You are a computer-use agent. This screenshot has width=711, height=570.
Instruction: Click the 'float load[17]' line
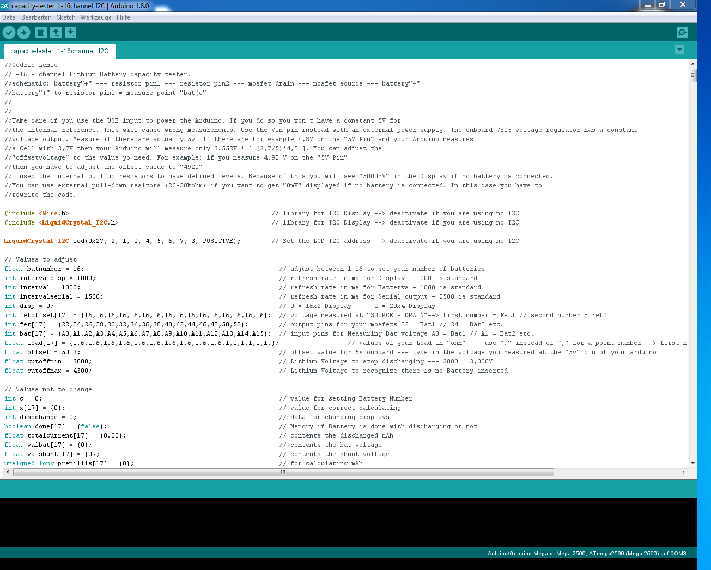pyautogui.click(x=142, y=343)
